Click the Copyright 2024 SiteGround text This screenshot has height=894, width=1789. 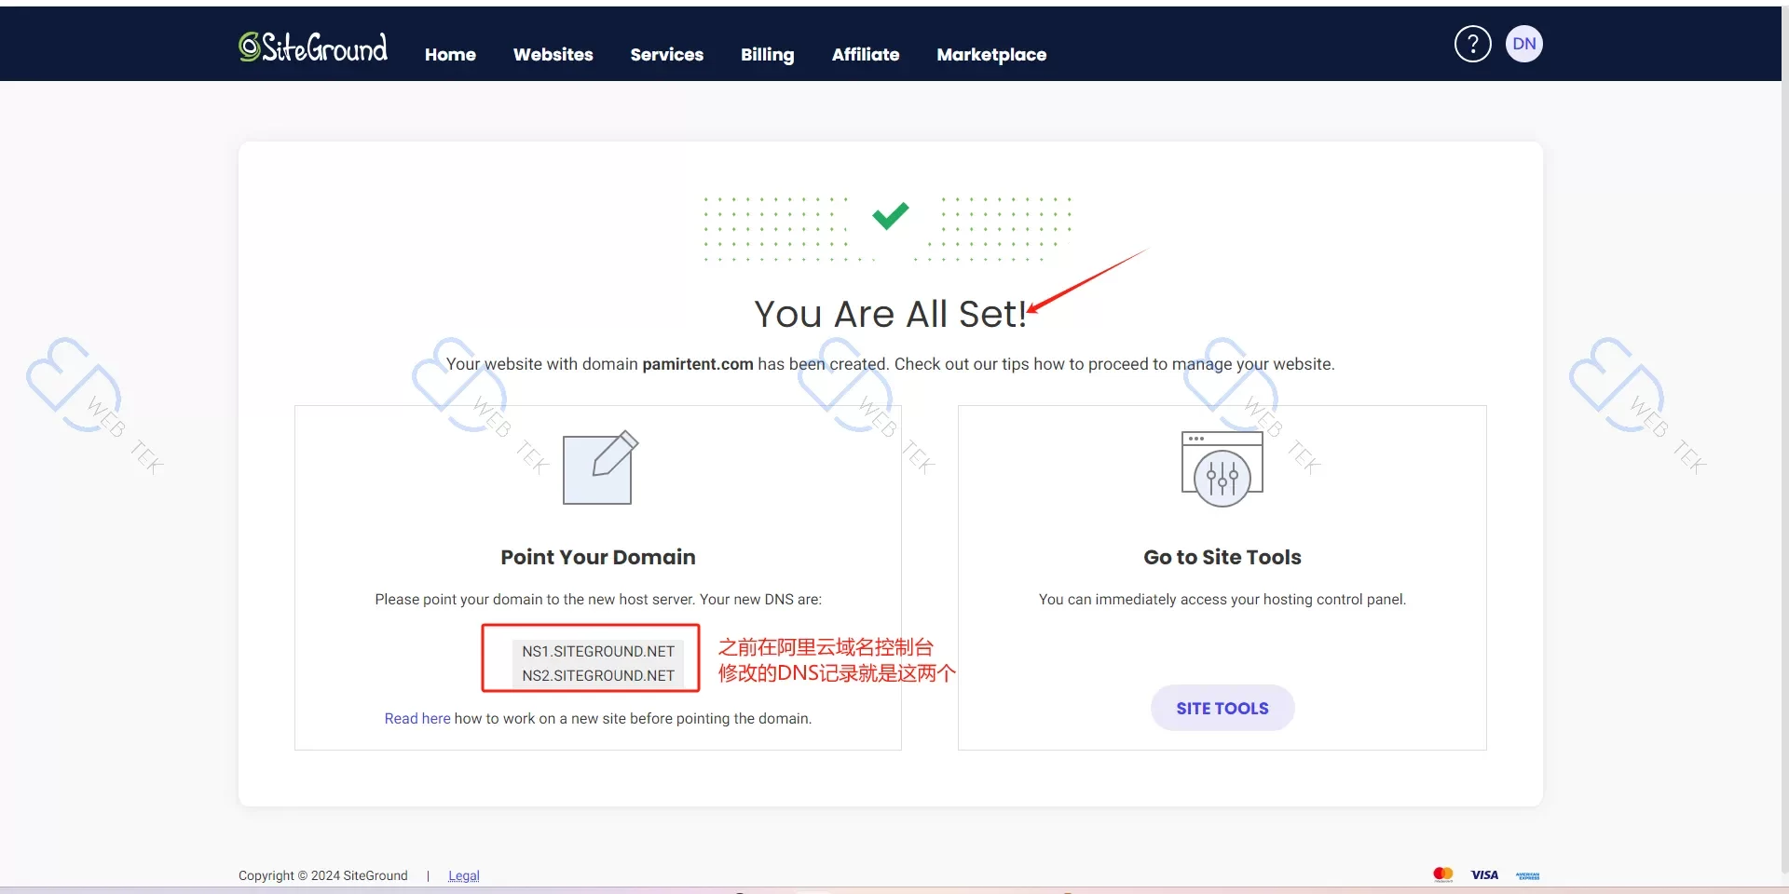click(323, 875)
